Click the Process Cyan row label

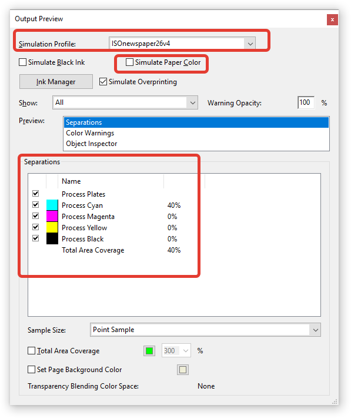tap(82, 205)
